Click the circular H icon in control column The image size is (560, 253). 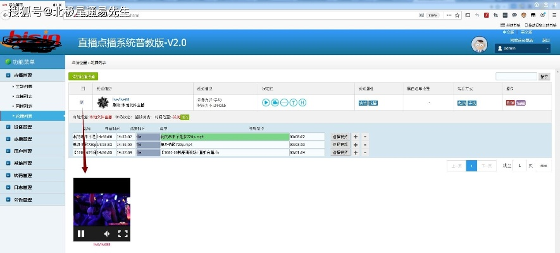pyautogui.click(x=302, y=102)
